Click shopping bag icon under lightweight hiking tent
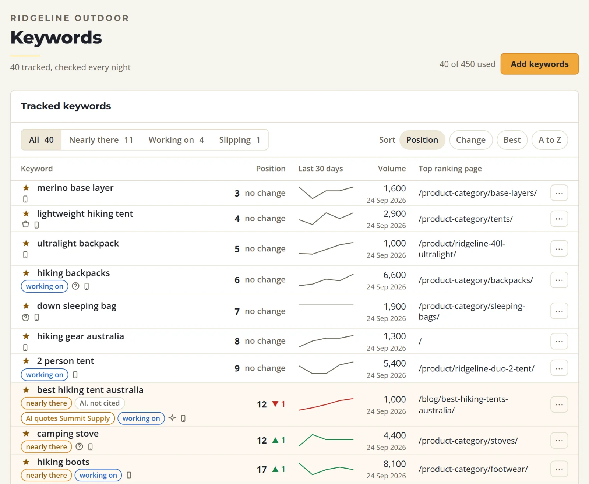The width and height of the screenshot is (589, 484). [25, 225]
